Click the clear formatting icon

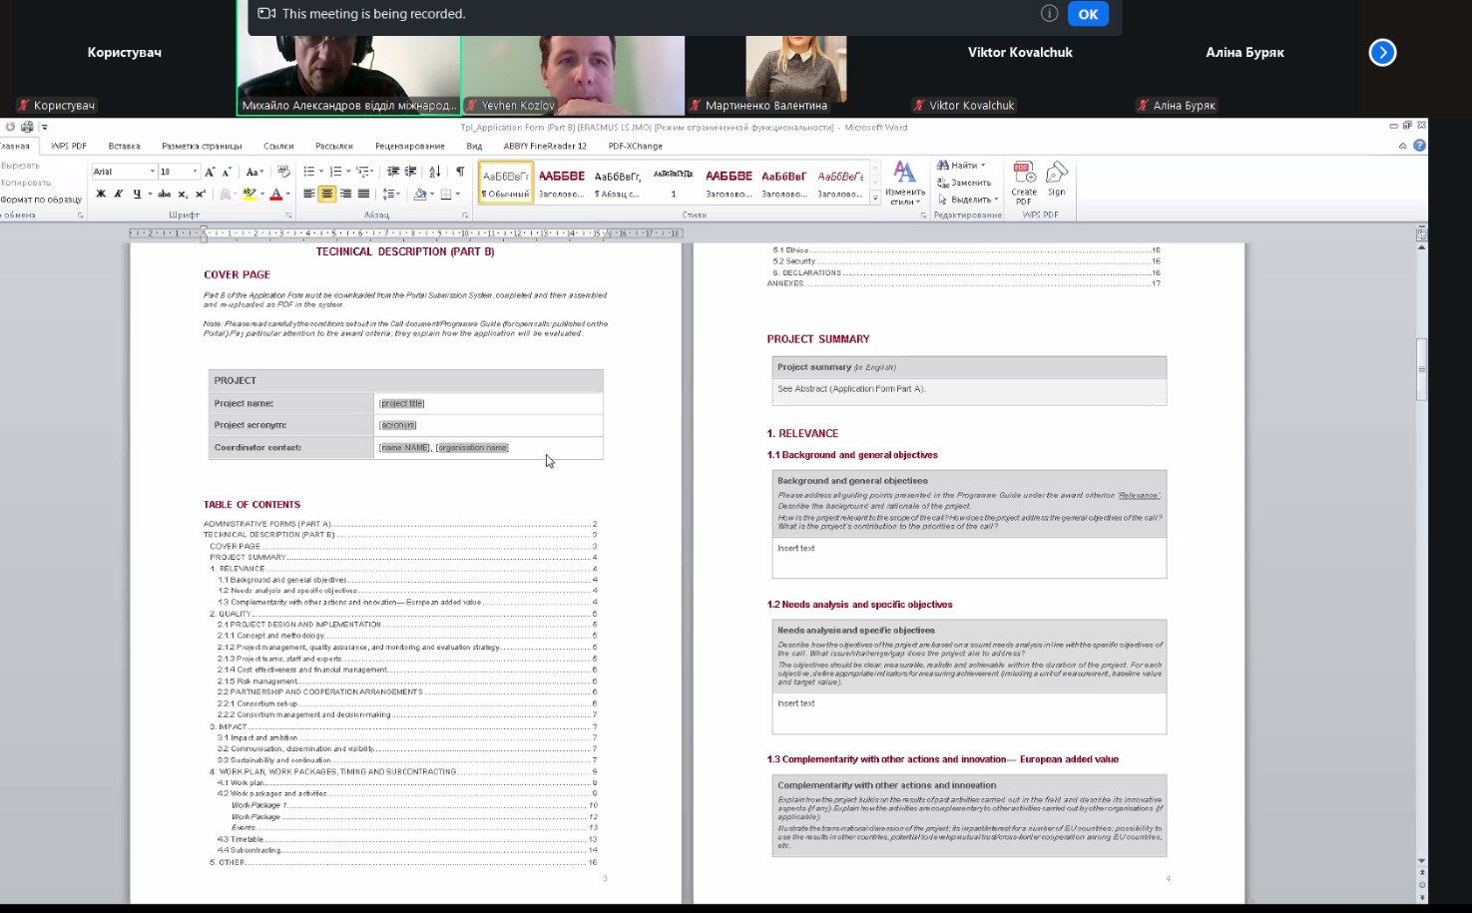click(x=283, y=172)
